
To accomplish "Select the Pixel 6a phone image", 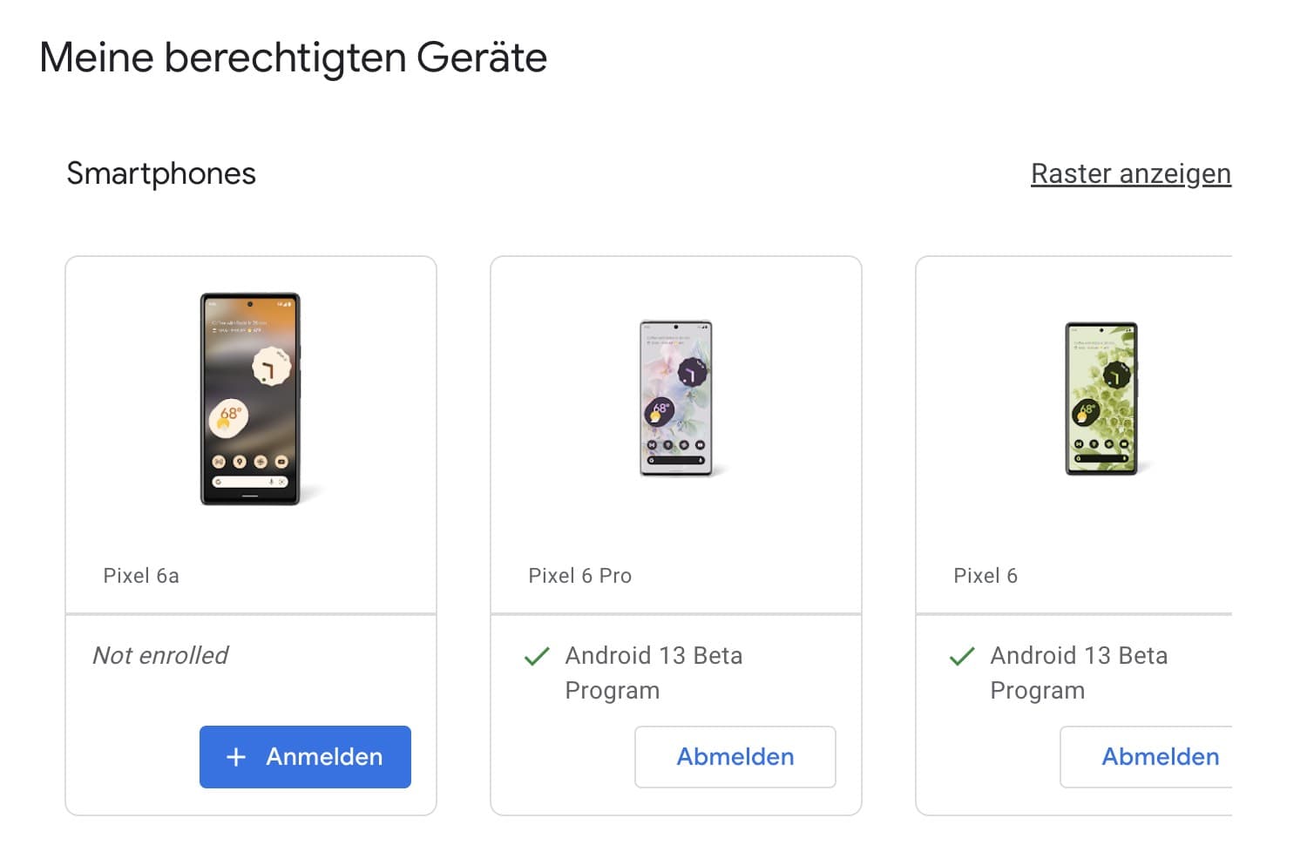I will pos(251,399).
